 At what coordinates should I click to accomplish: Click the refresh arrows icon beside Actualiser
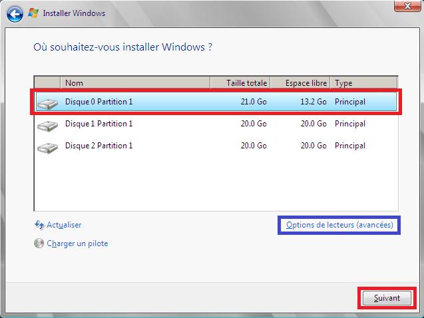coord(39,225)
